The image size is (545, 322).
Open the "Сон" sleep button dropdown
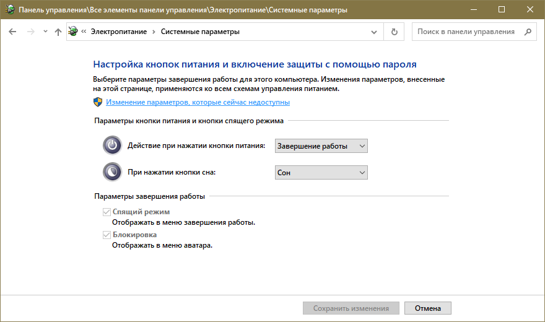321,172
